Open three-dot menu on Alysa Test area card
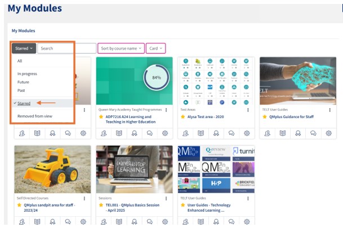This screenshot has height=232, width=343. tap(248, 110)
